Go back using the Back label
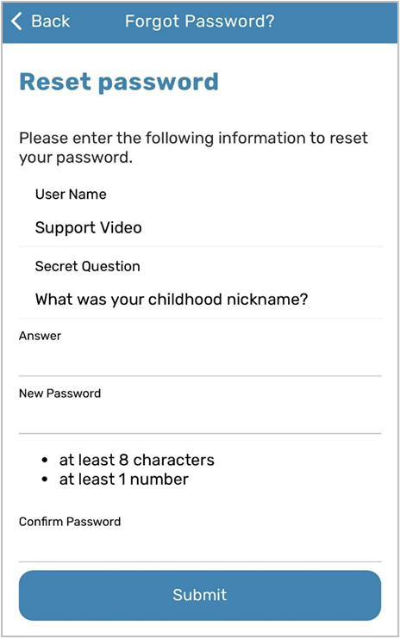 [51, 22]
